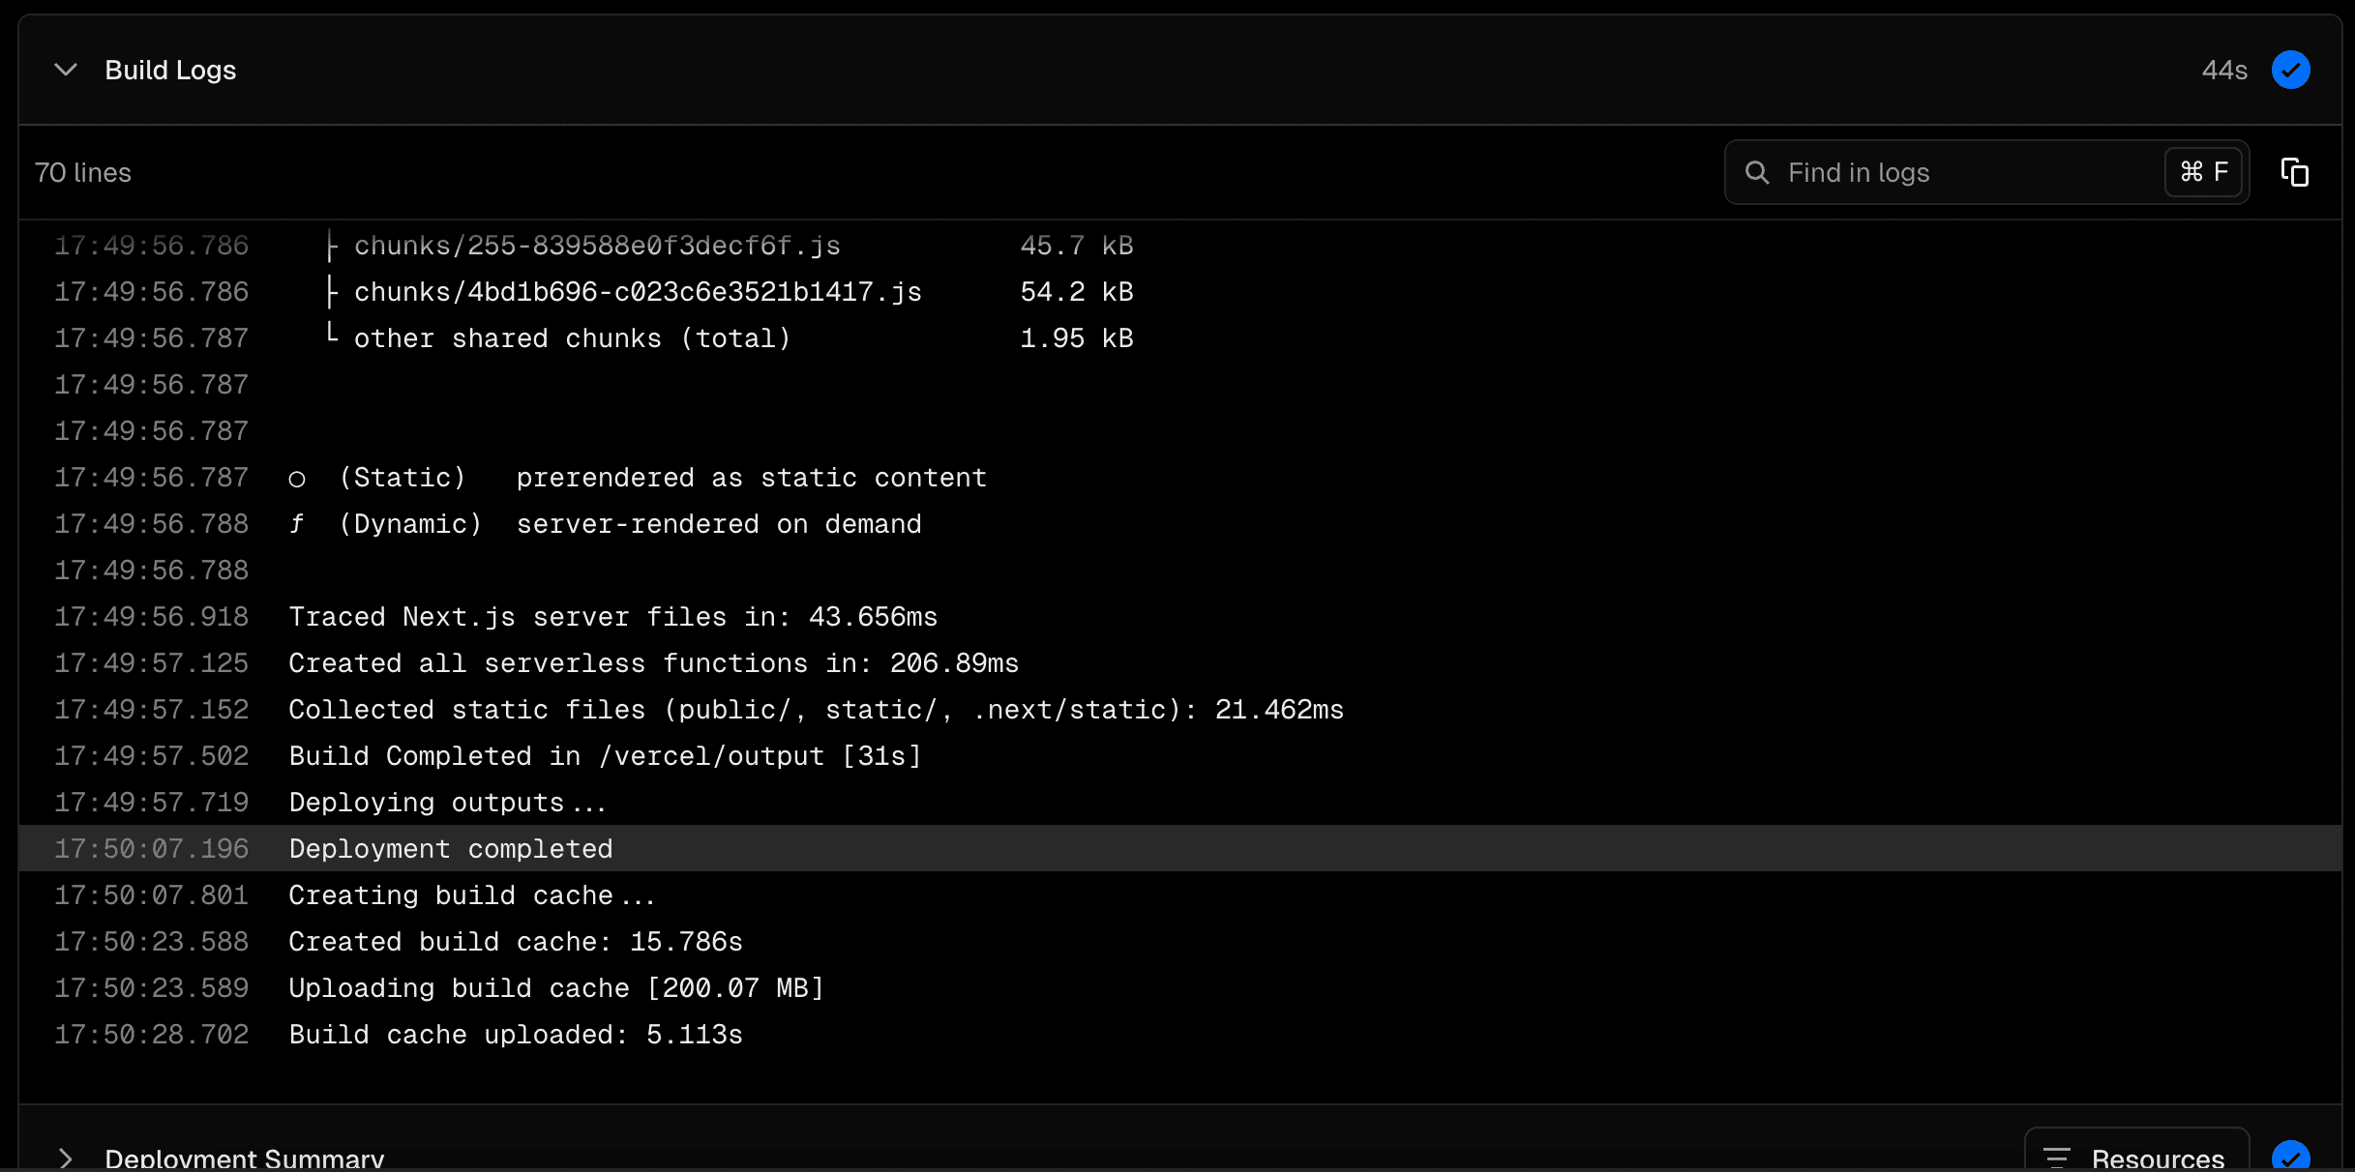Click the Deployment Summary blue checkmark

(2290, 1157)
